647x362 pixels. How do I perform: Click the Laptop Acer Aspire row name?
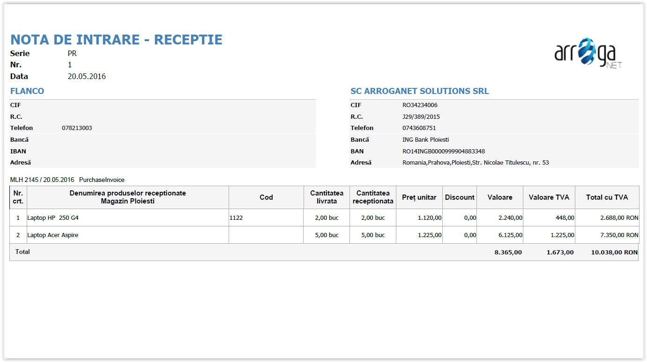53,235
